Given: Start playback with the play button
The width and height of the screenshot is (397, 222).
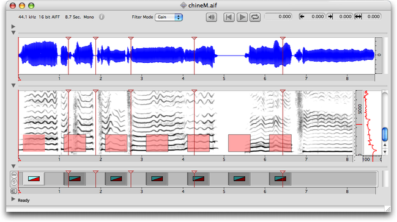Looking at the screenshot, I should pyautogui.click(x=242, y=17).
